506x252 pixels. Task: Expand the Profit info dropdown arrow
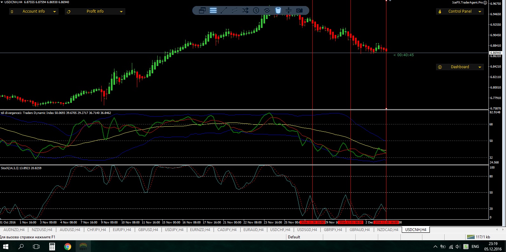[121, 12]
